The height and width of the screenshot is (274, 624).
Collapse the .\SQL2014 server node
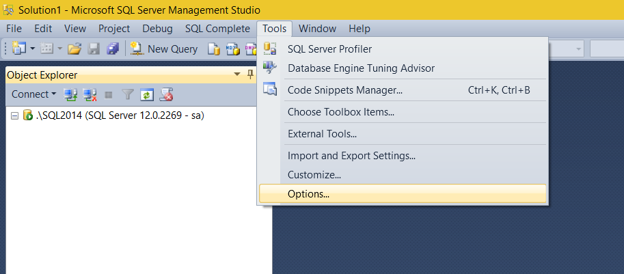click(15, 116)
